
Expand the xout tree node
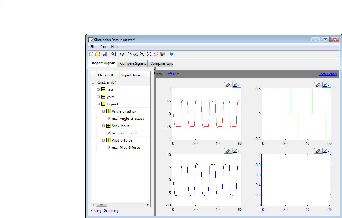tap(98, 90)
